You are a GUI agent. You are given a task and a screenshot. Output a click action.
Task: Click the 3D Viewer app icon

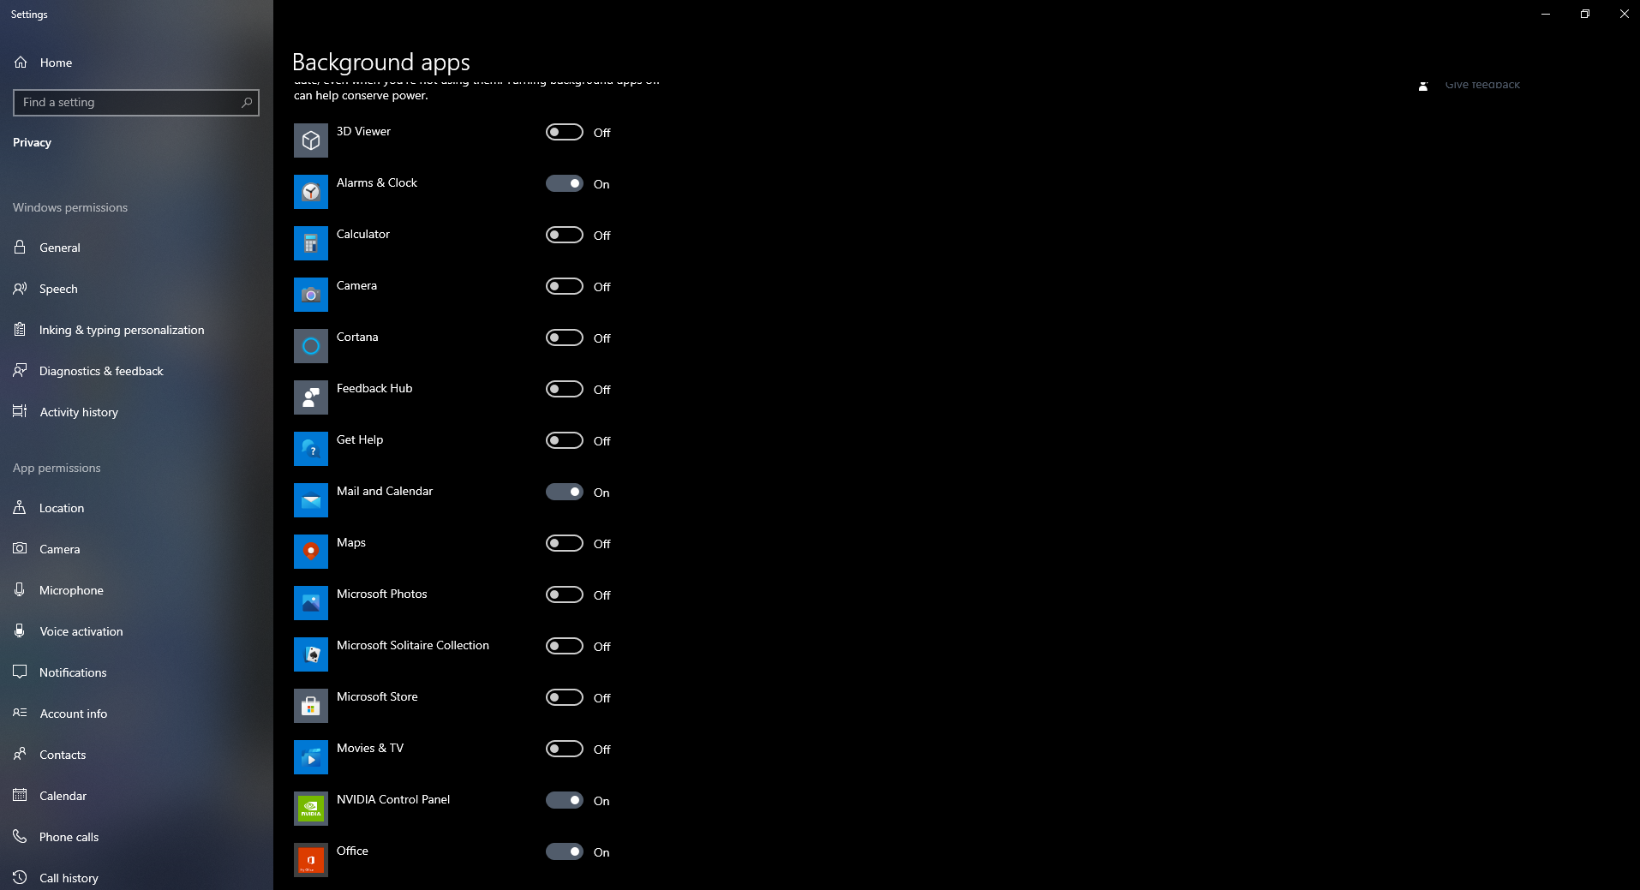pyautogui.click(x=311, y=140)
